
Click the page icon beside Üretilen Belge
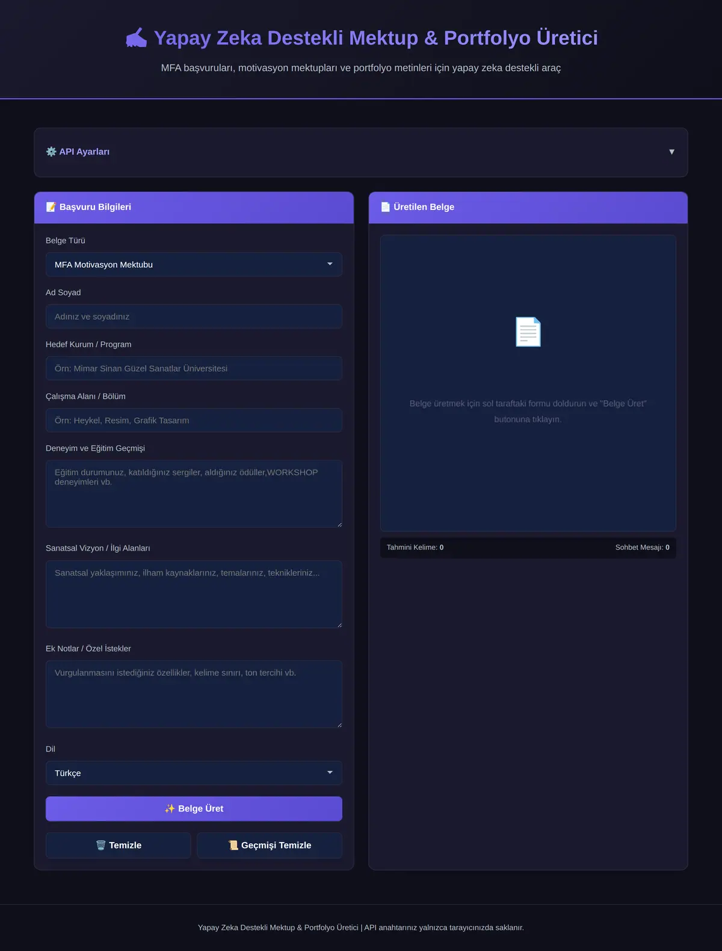point(386,207)
